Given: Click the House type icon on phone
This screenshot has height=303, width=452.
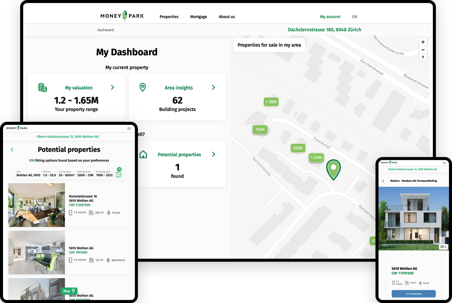Looking at the screenshot, I should [x=420, y=283].
